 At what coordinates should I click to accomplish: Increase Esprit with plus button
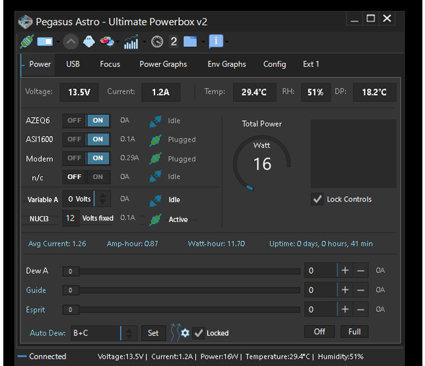pos(345,309)
